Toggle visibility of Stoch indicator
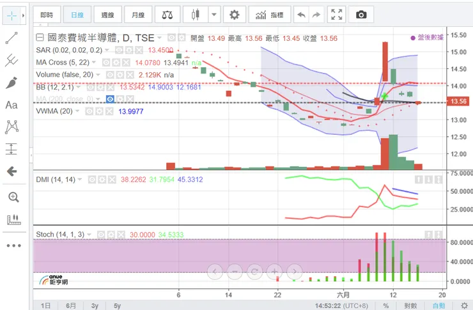 pyautogui.click(x=101, y=235)
